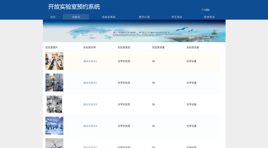
Task: Click capacity 50 in 测试实验室2 row
Action: [153, 83]
